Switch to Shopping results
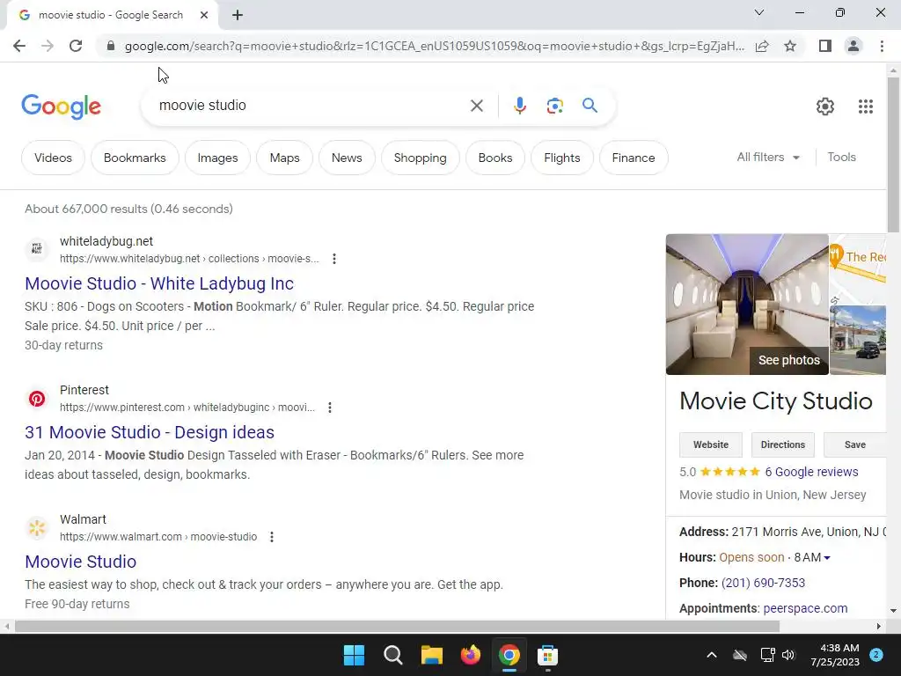Image resolution: width=901 pixels, height=676 pixels. pyautogui.click(x=420, y=158)
